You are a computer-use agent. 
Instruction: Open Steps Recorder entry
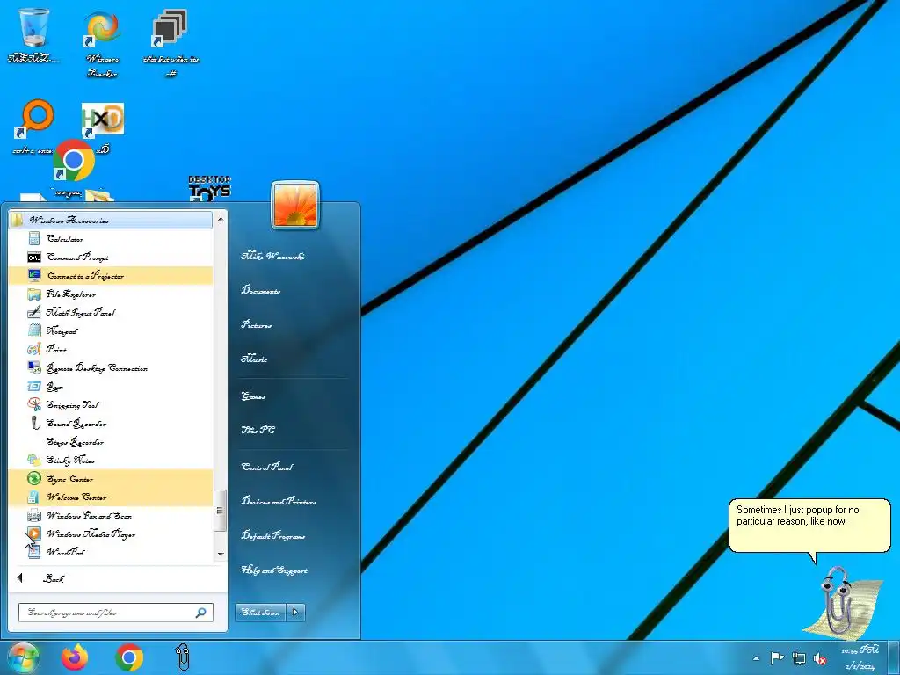coord(111,441)
